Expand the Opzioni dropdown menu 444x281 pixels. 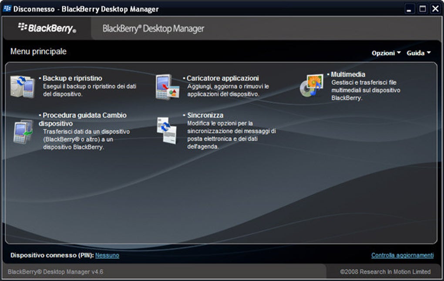point(386,53)
